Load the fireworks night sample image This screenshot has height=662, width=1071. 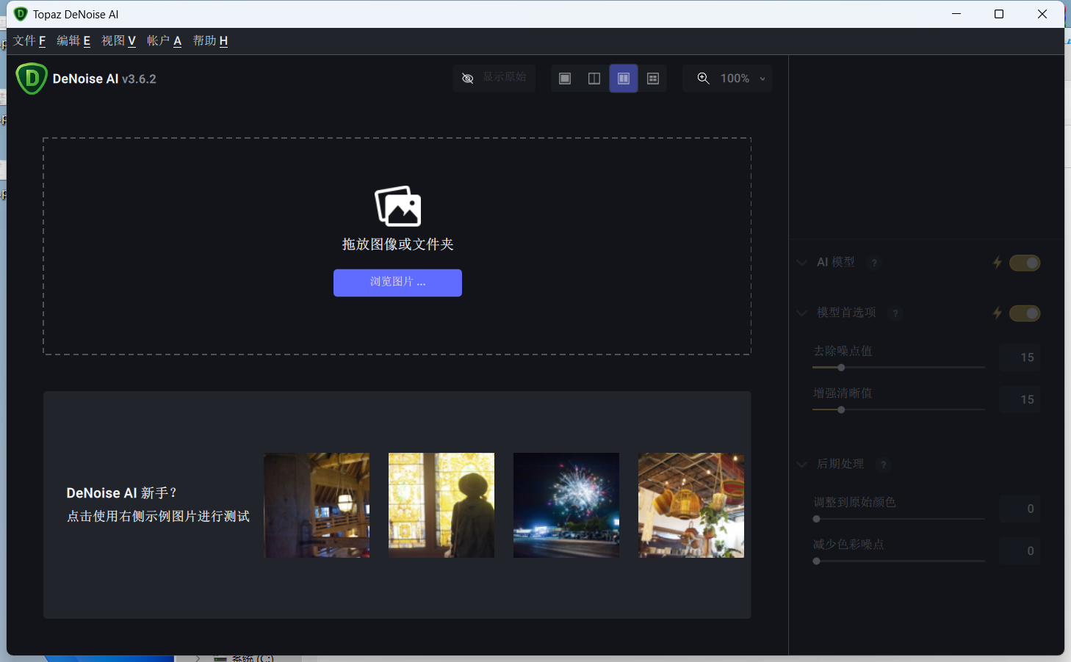566,505
